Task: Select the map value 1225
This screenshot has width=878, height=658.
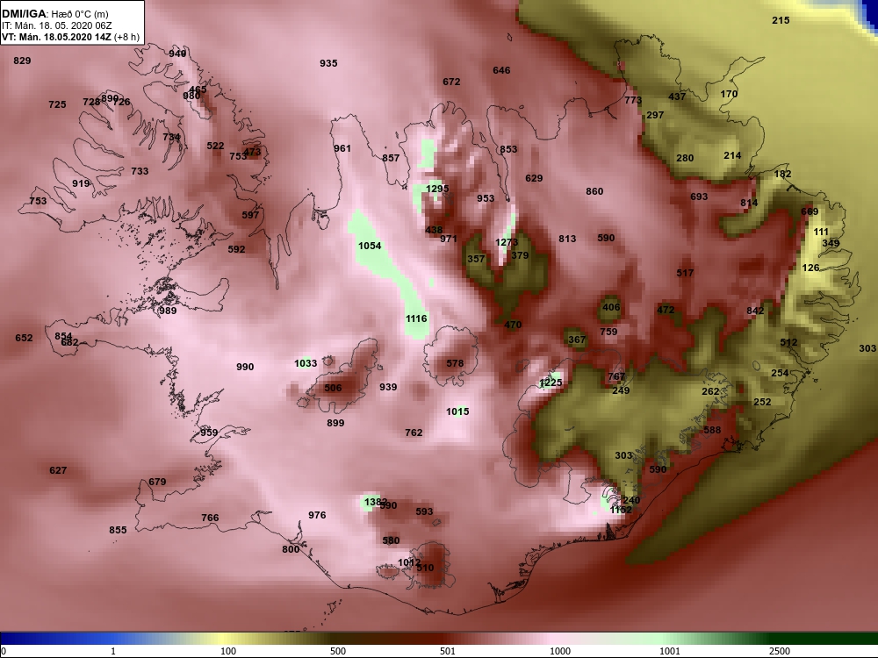Action: tap(551, 383)
